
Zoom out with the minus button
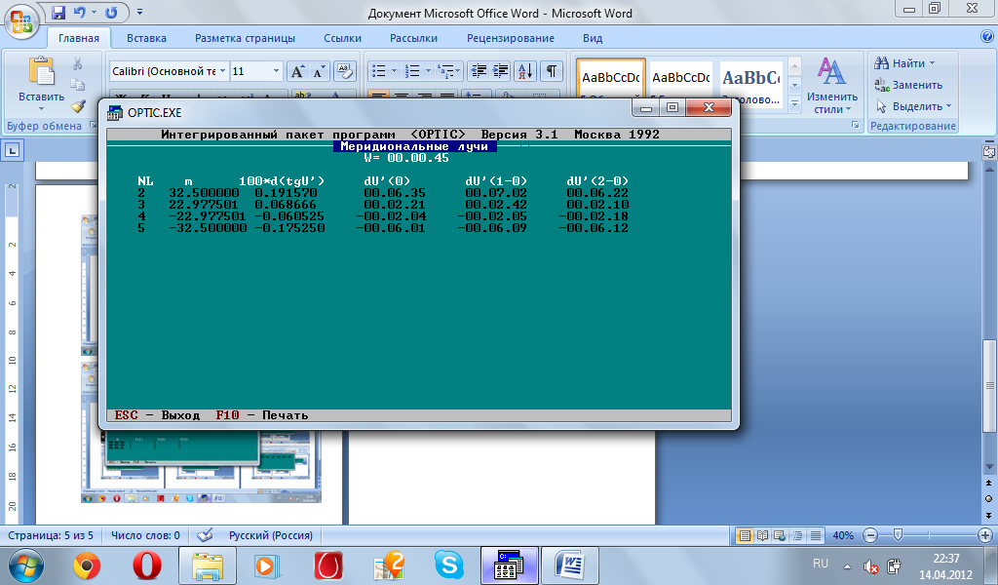[870, 535]
